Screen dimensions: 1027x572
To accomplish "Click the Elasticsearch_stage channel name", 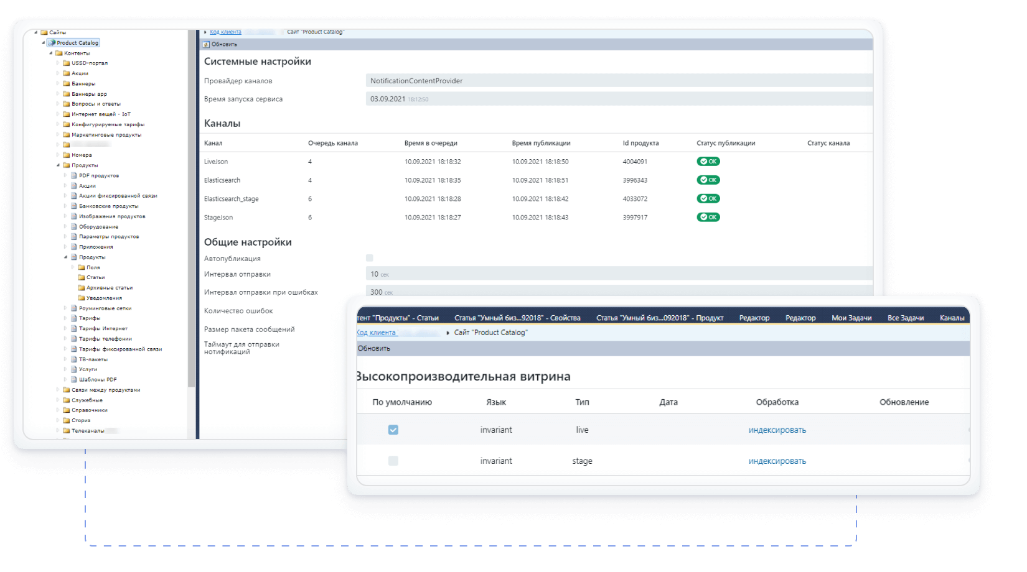I will tap(232, 199).
